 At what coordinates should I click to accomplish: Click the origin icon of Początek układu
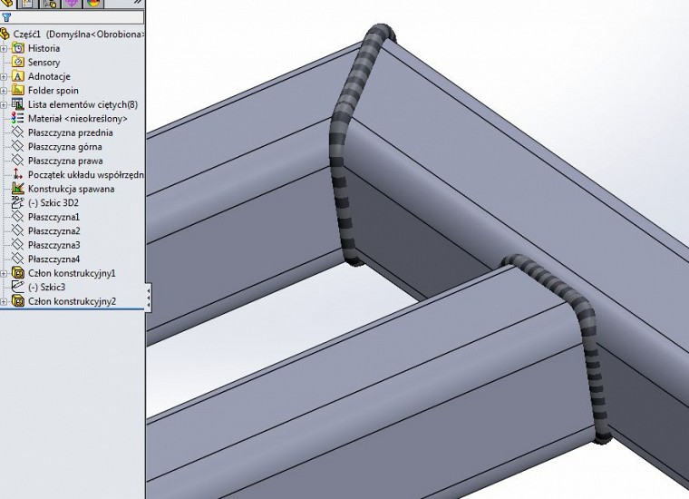tap(18, 174)
